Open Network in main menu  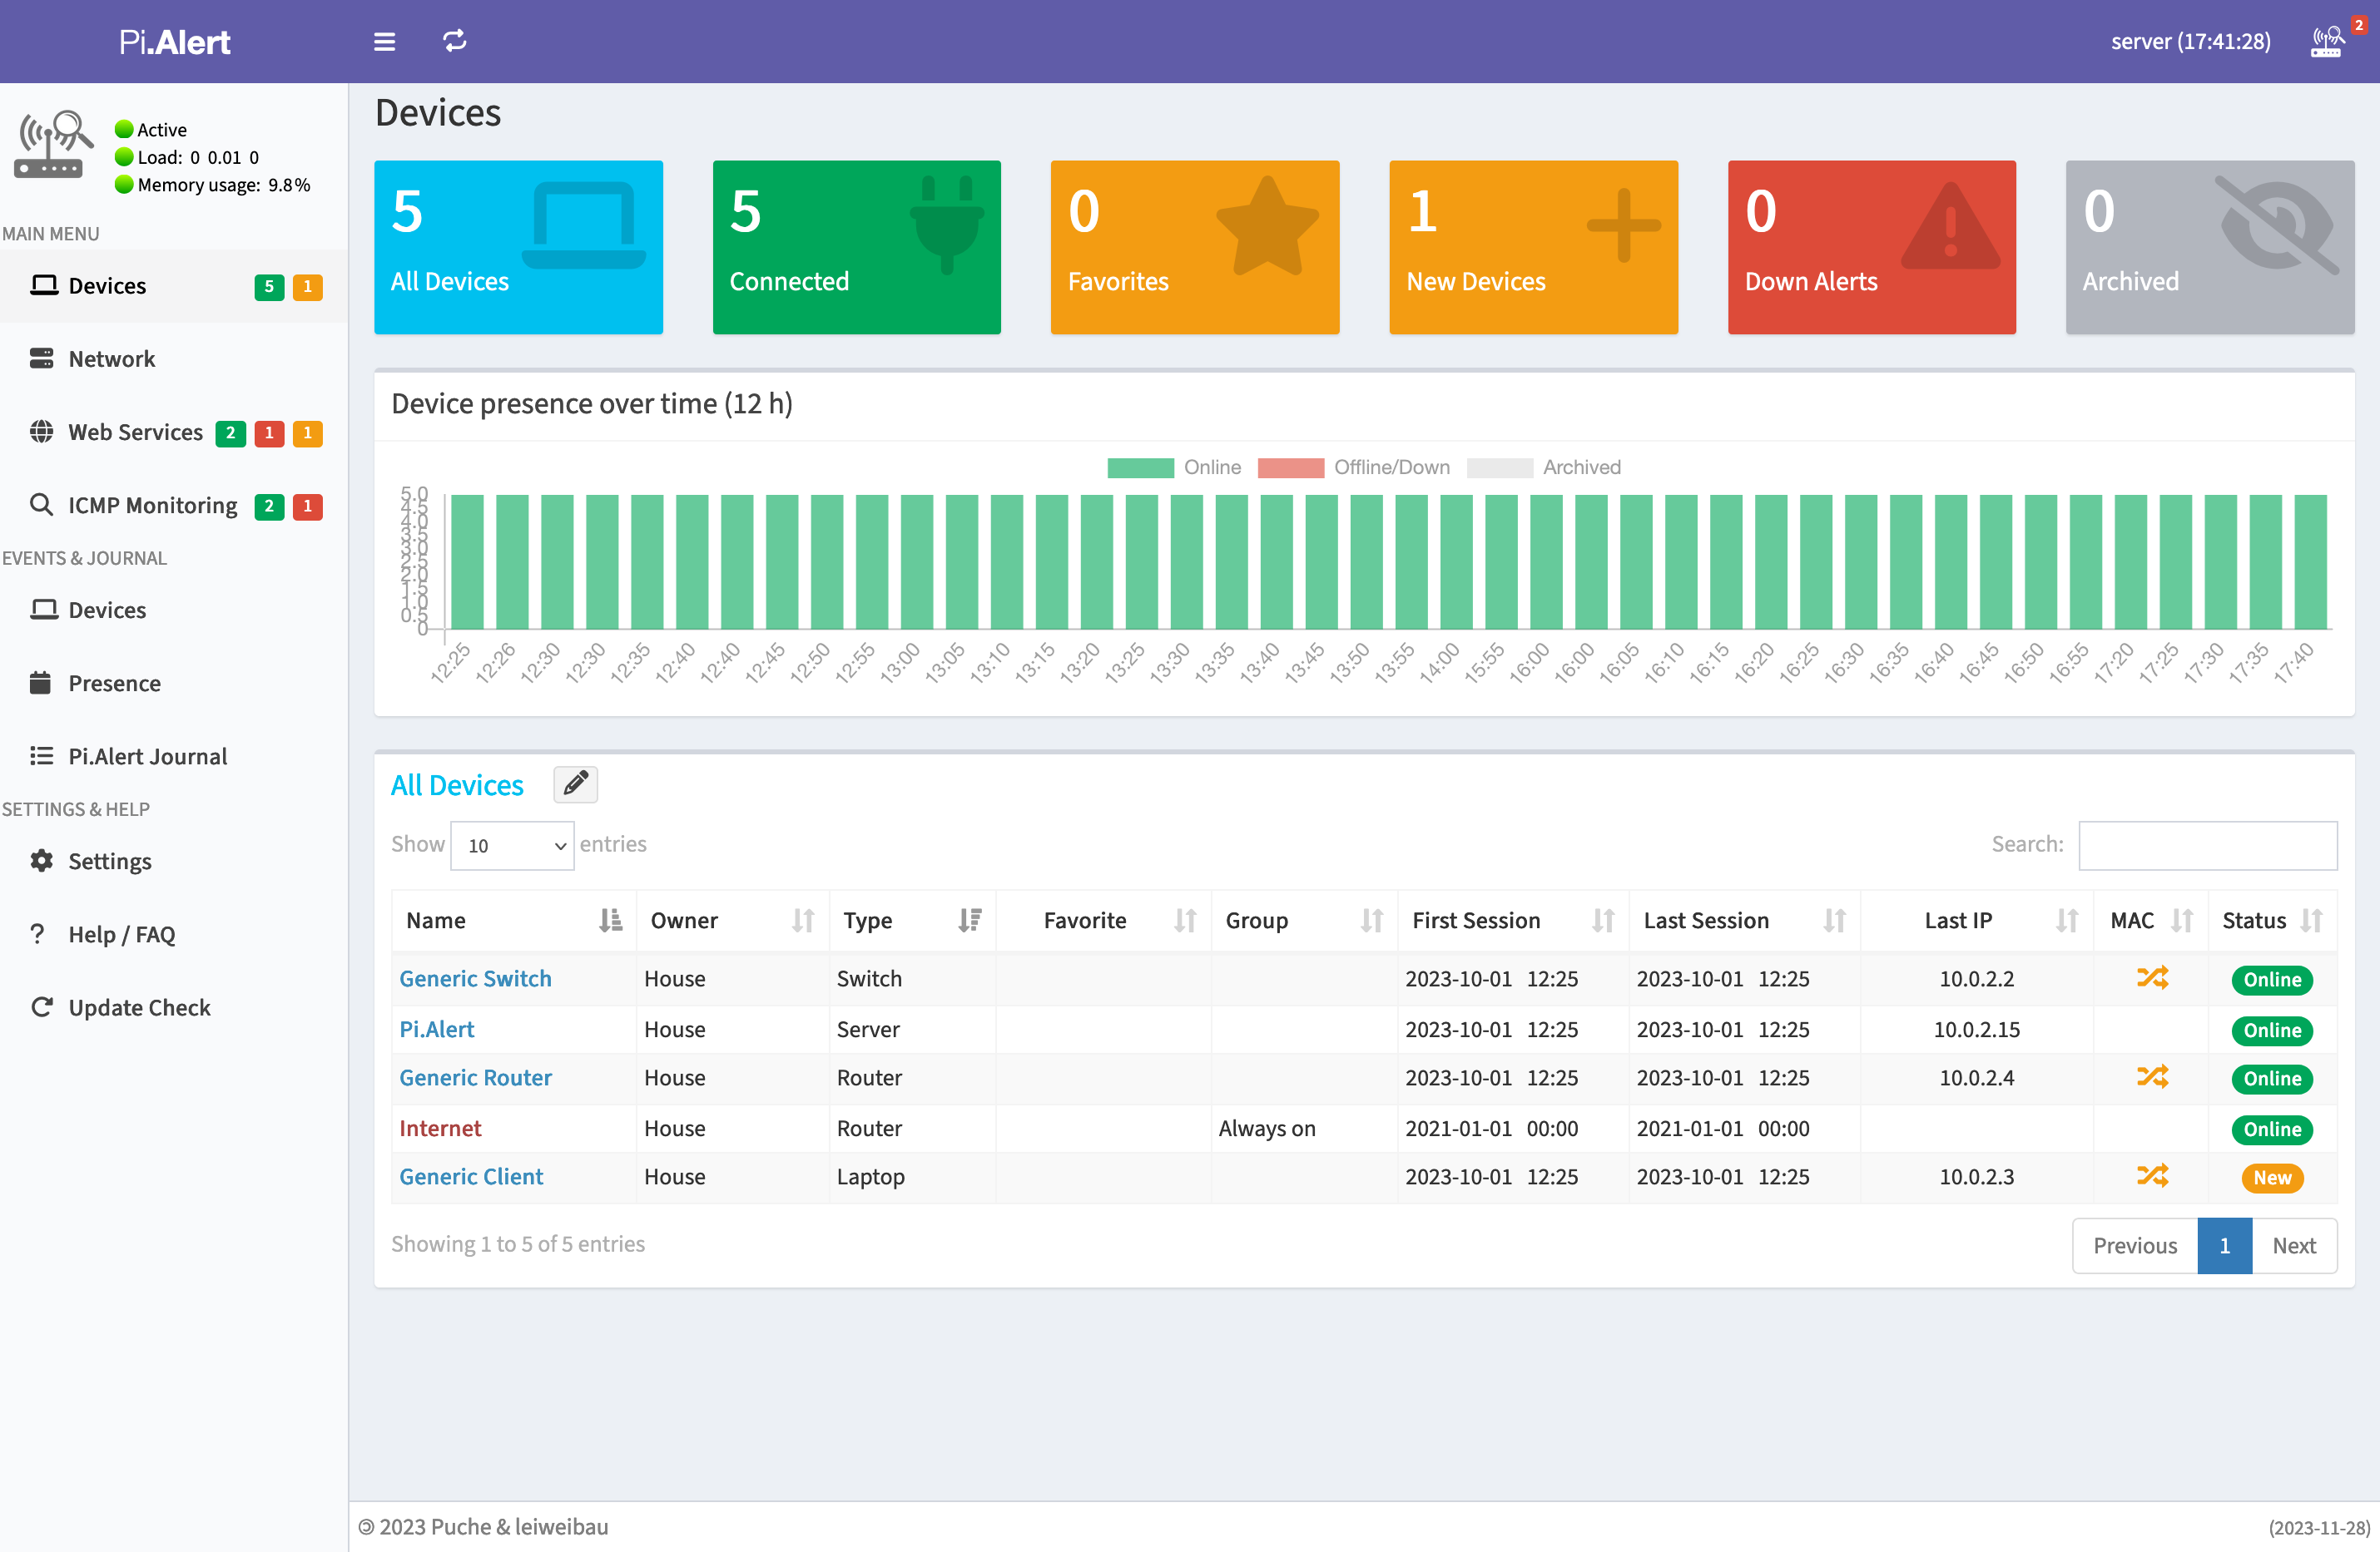tap(112, 358)
